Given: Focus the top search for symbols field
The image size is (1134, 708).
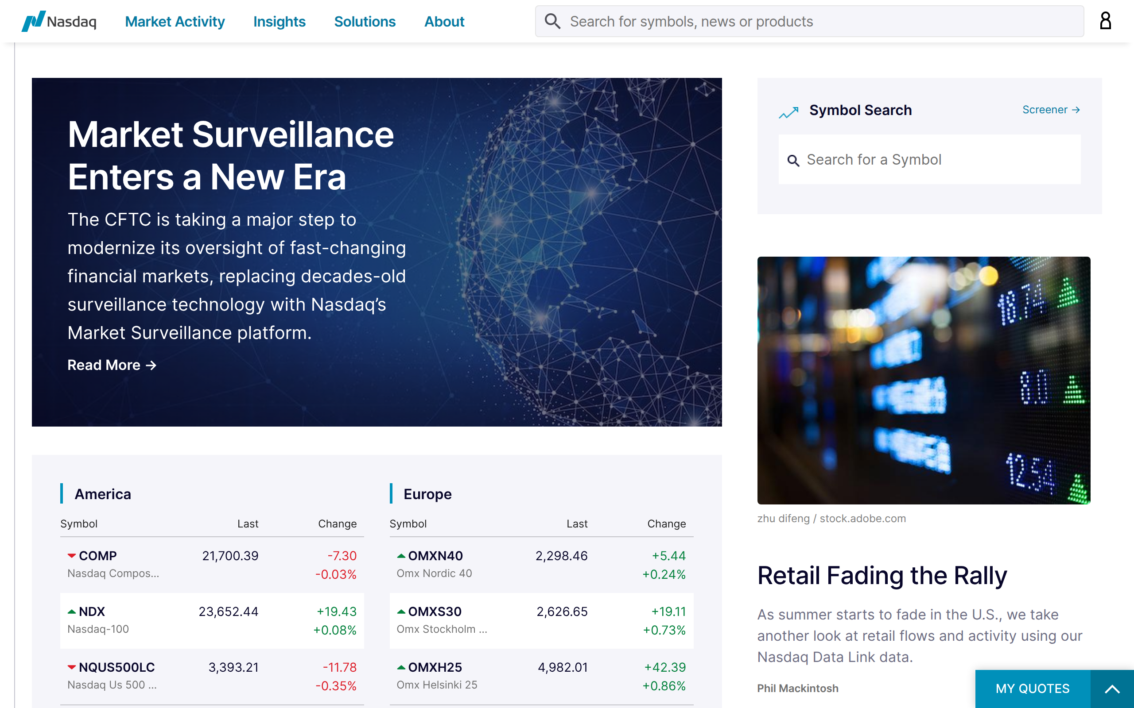Looking at the screenshot, I should pyautogui.click(x=809, y=21).
